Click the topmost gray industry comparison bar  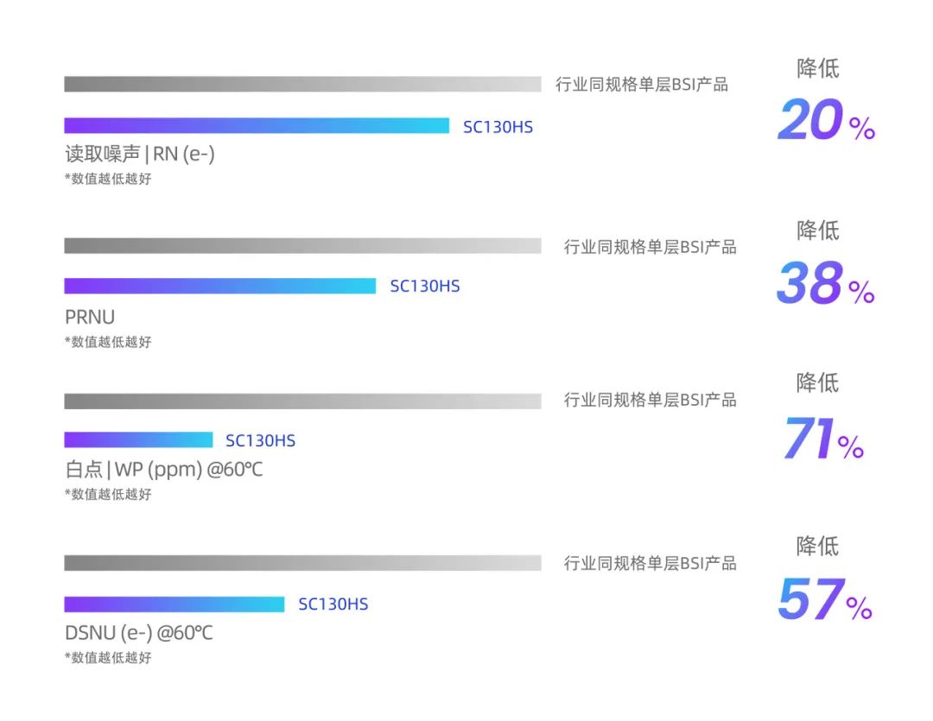pos(302,84)
